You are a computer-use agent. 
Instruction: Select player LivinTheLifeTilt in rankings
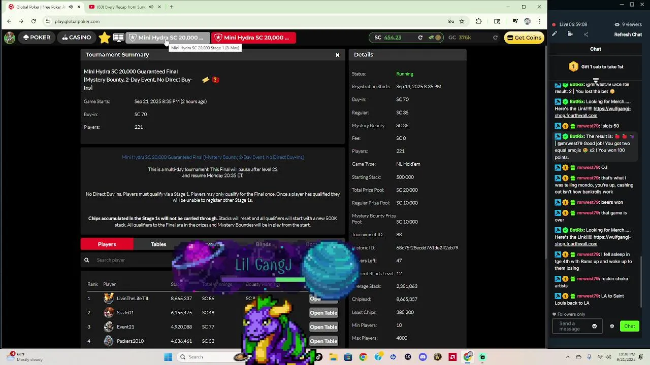point(133,299)
